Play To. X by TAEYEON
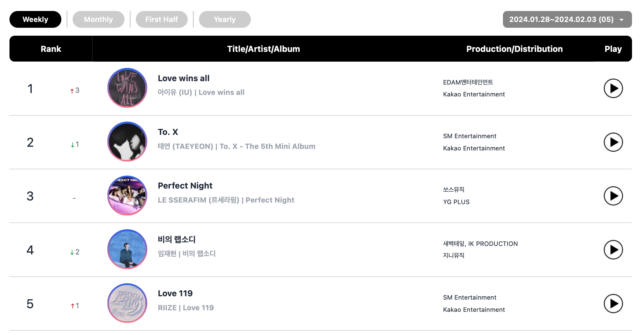The width and height of the screenshot is (643, 335). coord(613,142)
